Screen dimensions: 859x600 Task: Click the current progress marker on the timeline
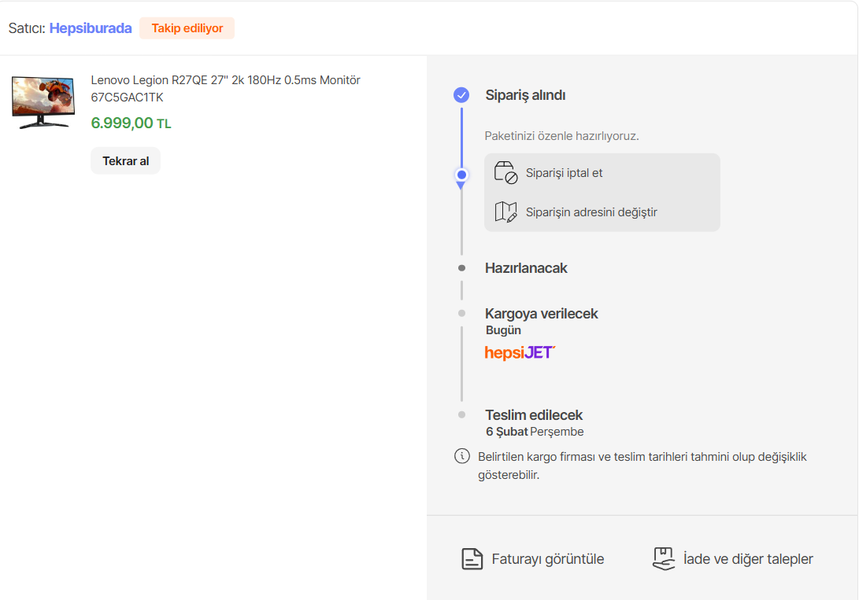(461, 175)
